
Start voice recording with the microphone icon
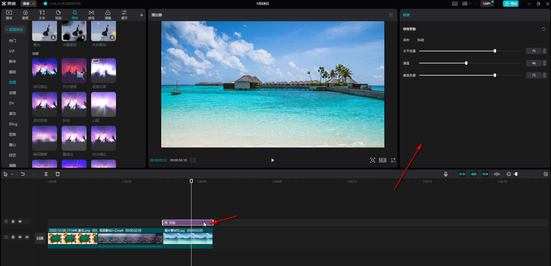pyautogui.click(x=446, y=174)
